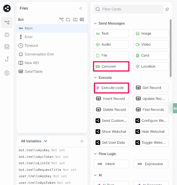Click the Filter Cards search field
This screenshot has height=185, width=177.
tap(128, 9)
